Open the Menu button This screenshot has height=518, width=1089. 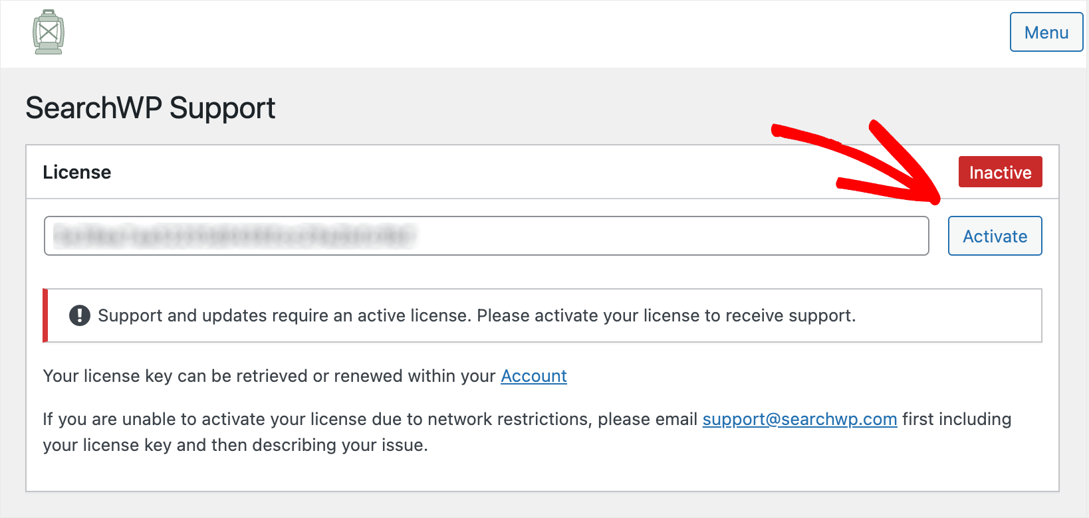pos(1046,32)
